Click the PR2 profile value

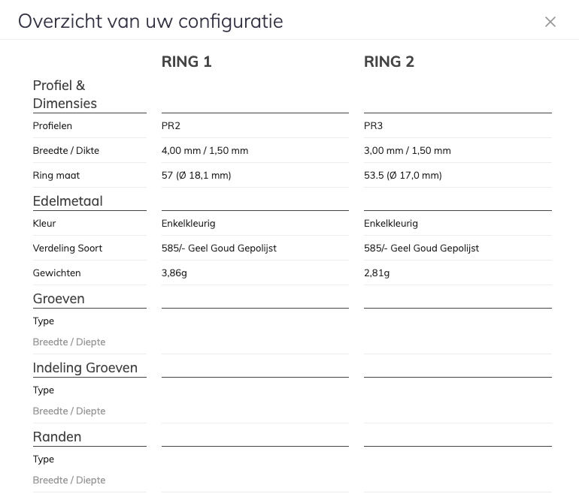[171, 126]
